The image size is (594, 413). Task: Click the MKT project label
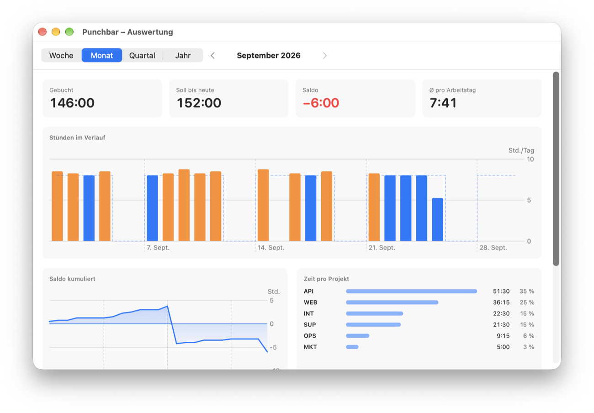coord(310,347)
